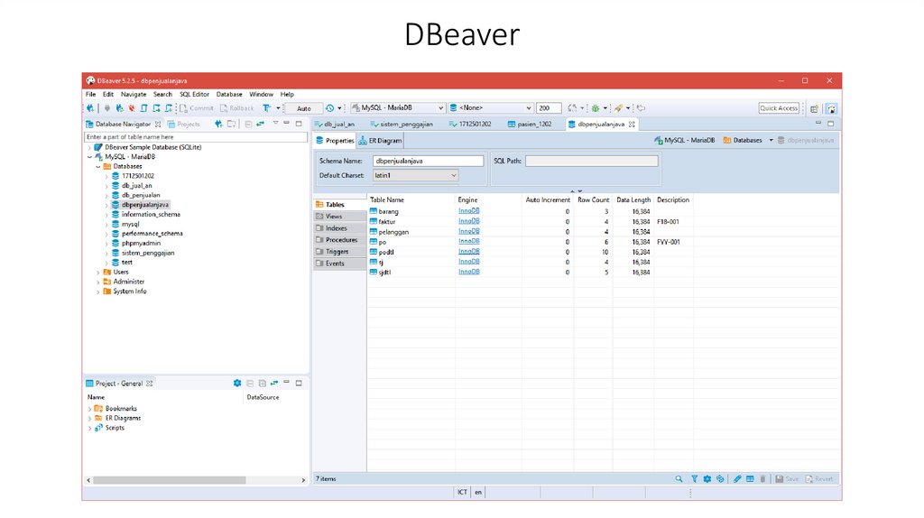Image resolution: width=924 pixels, height=518 pixels.
Task: Select the Indexes section tab
Action: click(340, 228)
